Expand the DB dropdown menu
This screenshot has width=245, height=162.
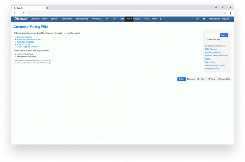pyautogui.click(x=115, y=19)
